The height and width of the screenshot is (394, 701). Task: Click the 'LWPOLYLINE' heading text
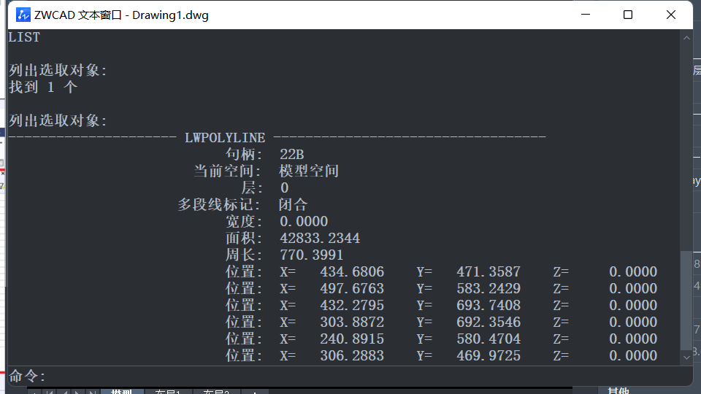click(x=225, y=138)
